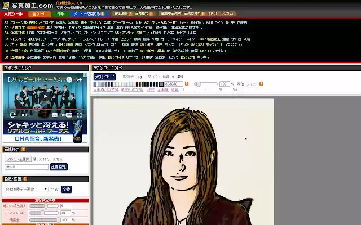Open the 情報 tab
The image size is (361, 225).
click(x=60, y=14)
